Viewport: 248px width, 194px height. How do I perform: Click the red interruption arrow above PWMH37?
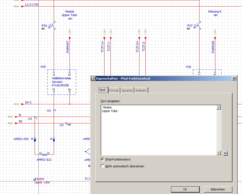[x=70, y=38]
